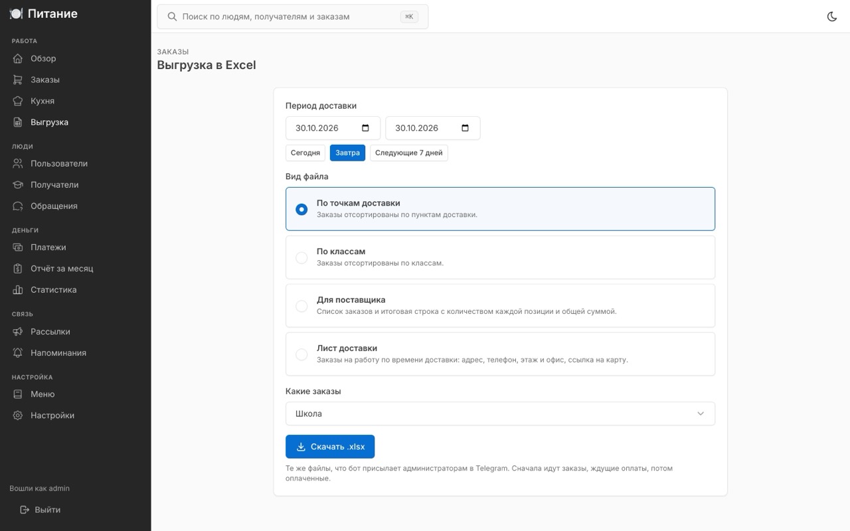
Task: Click the cart icon beside Заказы
Action: pyautogui.click(x=18, y=80)
